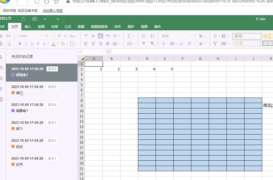
Task: Increase decimal places icon
Action: pos(189,44)
